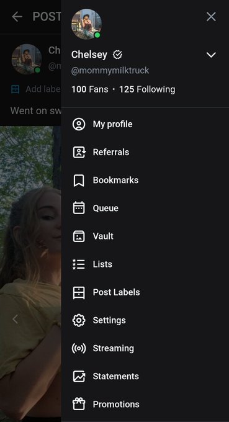
Task: Click the Referrals icon
Action: coord(79,152)
